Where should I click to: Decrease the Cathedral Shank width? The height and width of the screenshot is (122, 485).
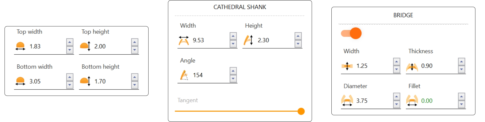(233, 44)
